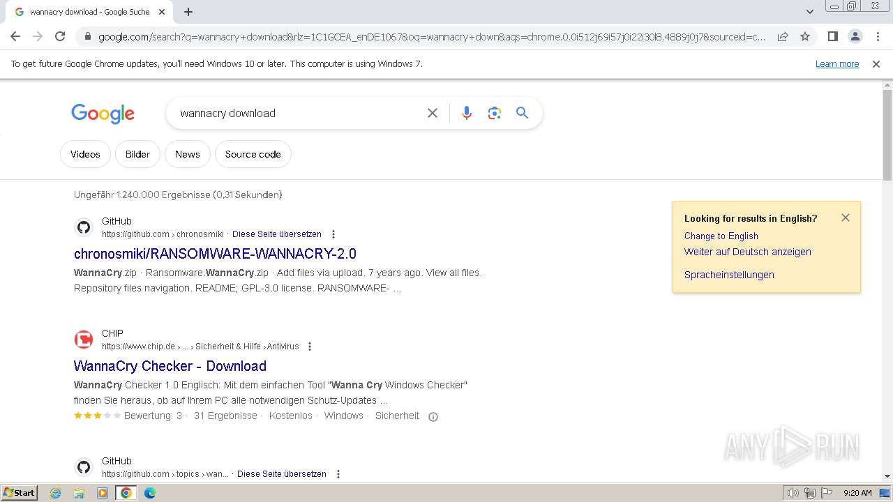Open options menu for chronosmiki GitHub result
Viewport: 893px width, 502px height.
(x=333, y=234)
